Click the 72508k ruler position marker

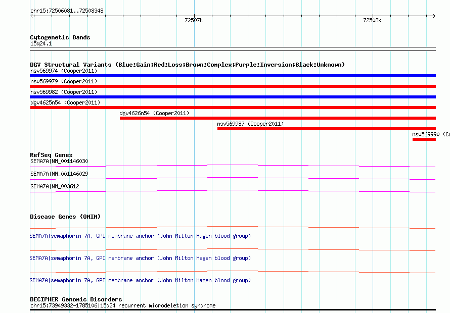coord(372,21)
